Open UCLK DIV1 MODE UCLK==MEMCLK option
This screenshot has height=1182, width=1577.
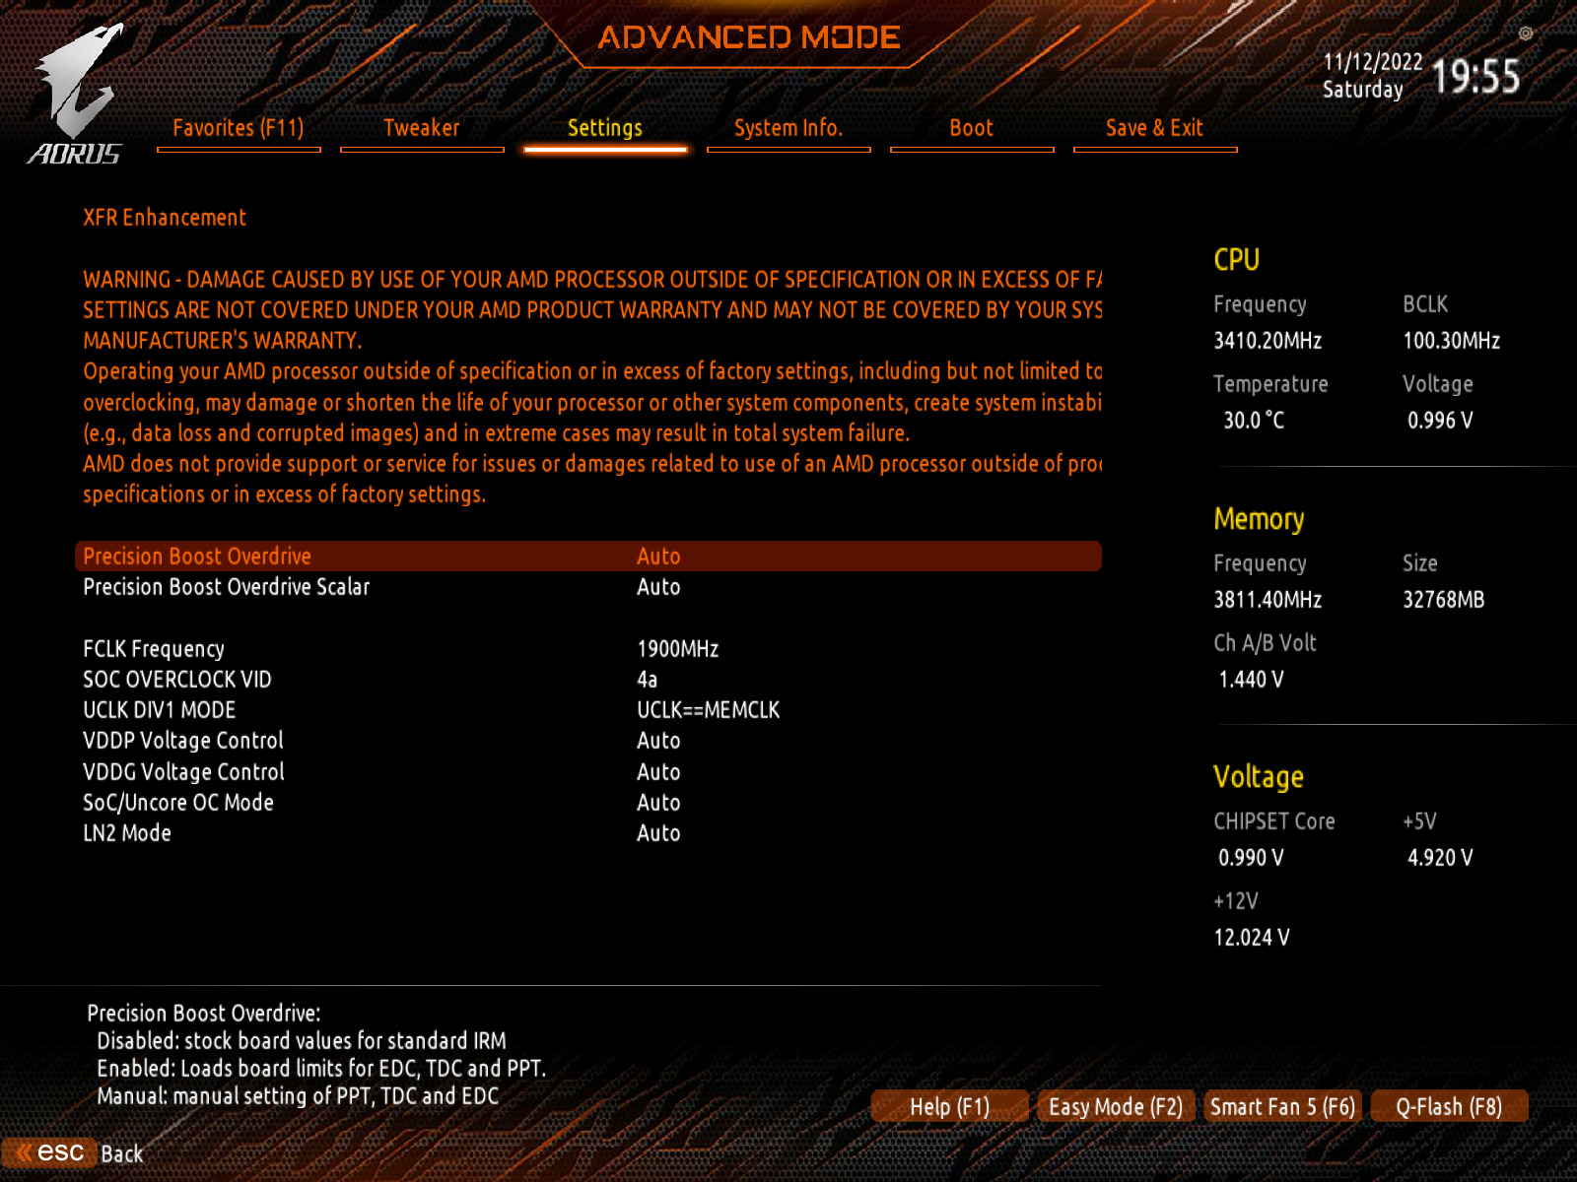pos(709,710)
